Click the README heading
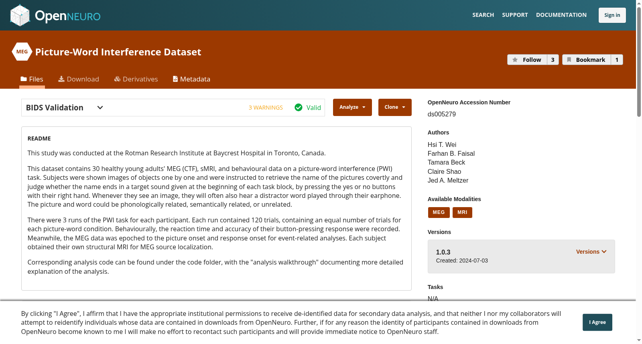Image resolution: width=642 pixels, height=344 pixels. [39, 138]
